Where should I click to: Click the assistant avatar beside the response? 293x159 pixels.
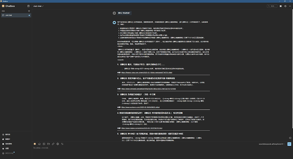(114, 22)
